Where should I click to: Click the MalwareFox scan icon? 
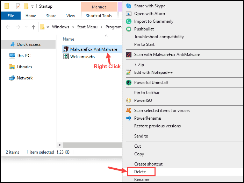(129, 55)
